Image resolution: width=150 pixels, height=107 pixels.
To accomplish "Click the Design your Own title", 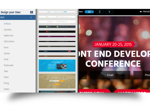I will click(10, 12).
